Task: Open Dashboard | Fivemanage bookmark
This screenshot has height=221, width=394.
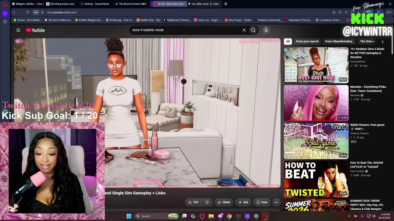Action: (177, 20)
